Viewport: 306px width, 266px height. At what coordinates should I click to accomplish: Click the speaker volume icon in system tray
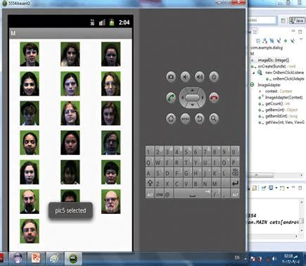click(274, 259)
